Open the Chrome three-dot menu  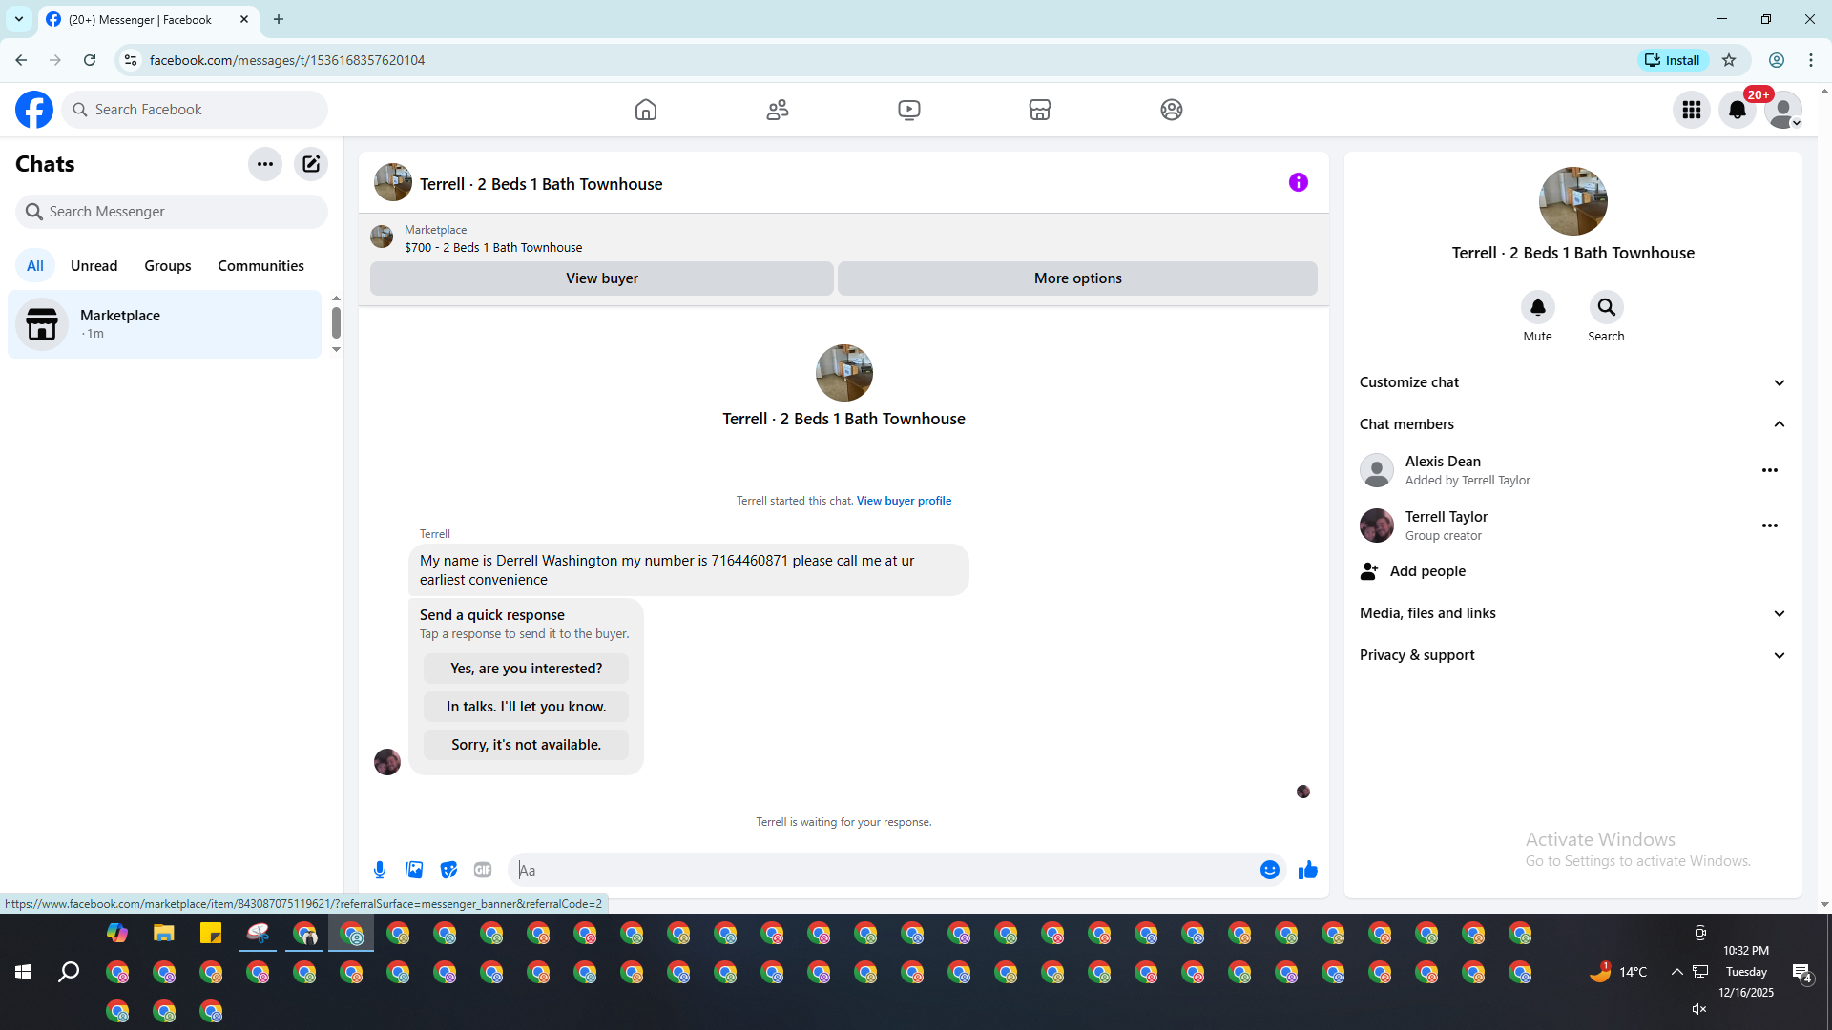pos(1811,60)
